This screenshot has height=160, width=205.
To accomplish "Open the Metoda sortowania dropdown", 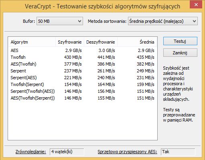I will pyautogui.click(x=163, y=21).
